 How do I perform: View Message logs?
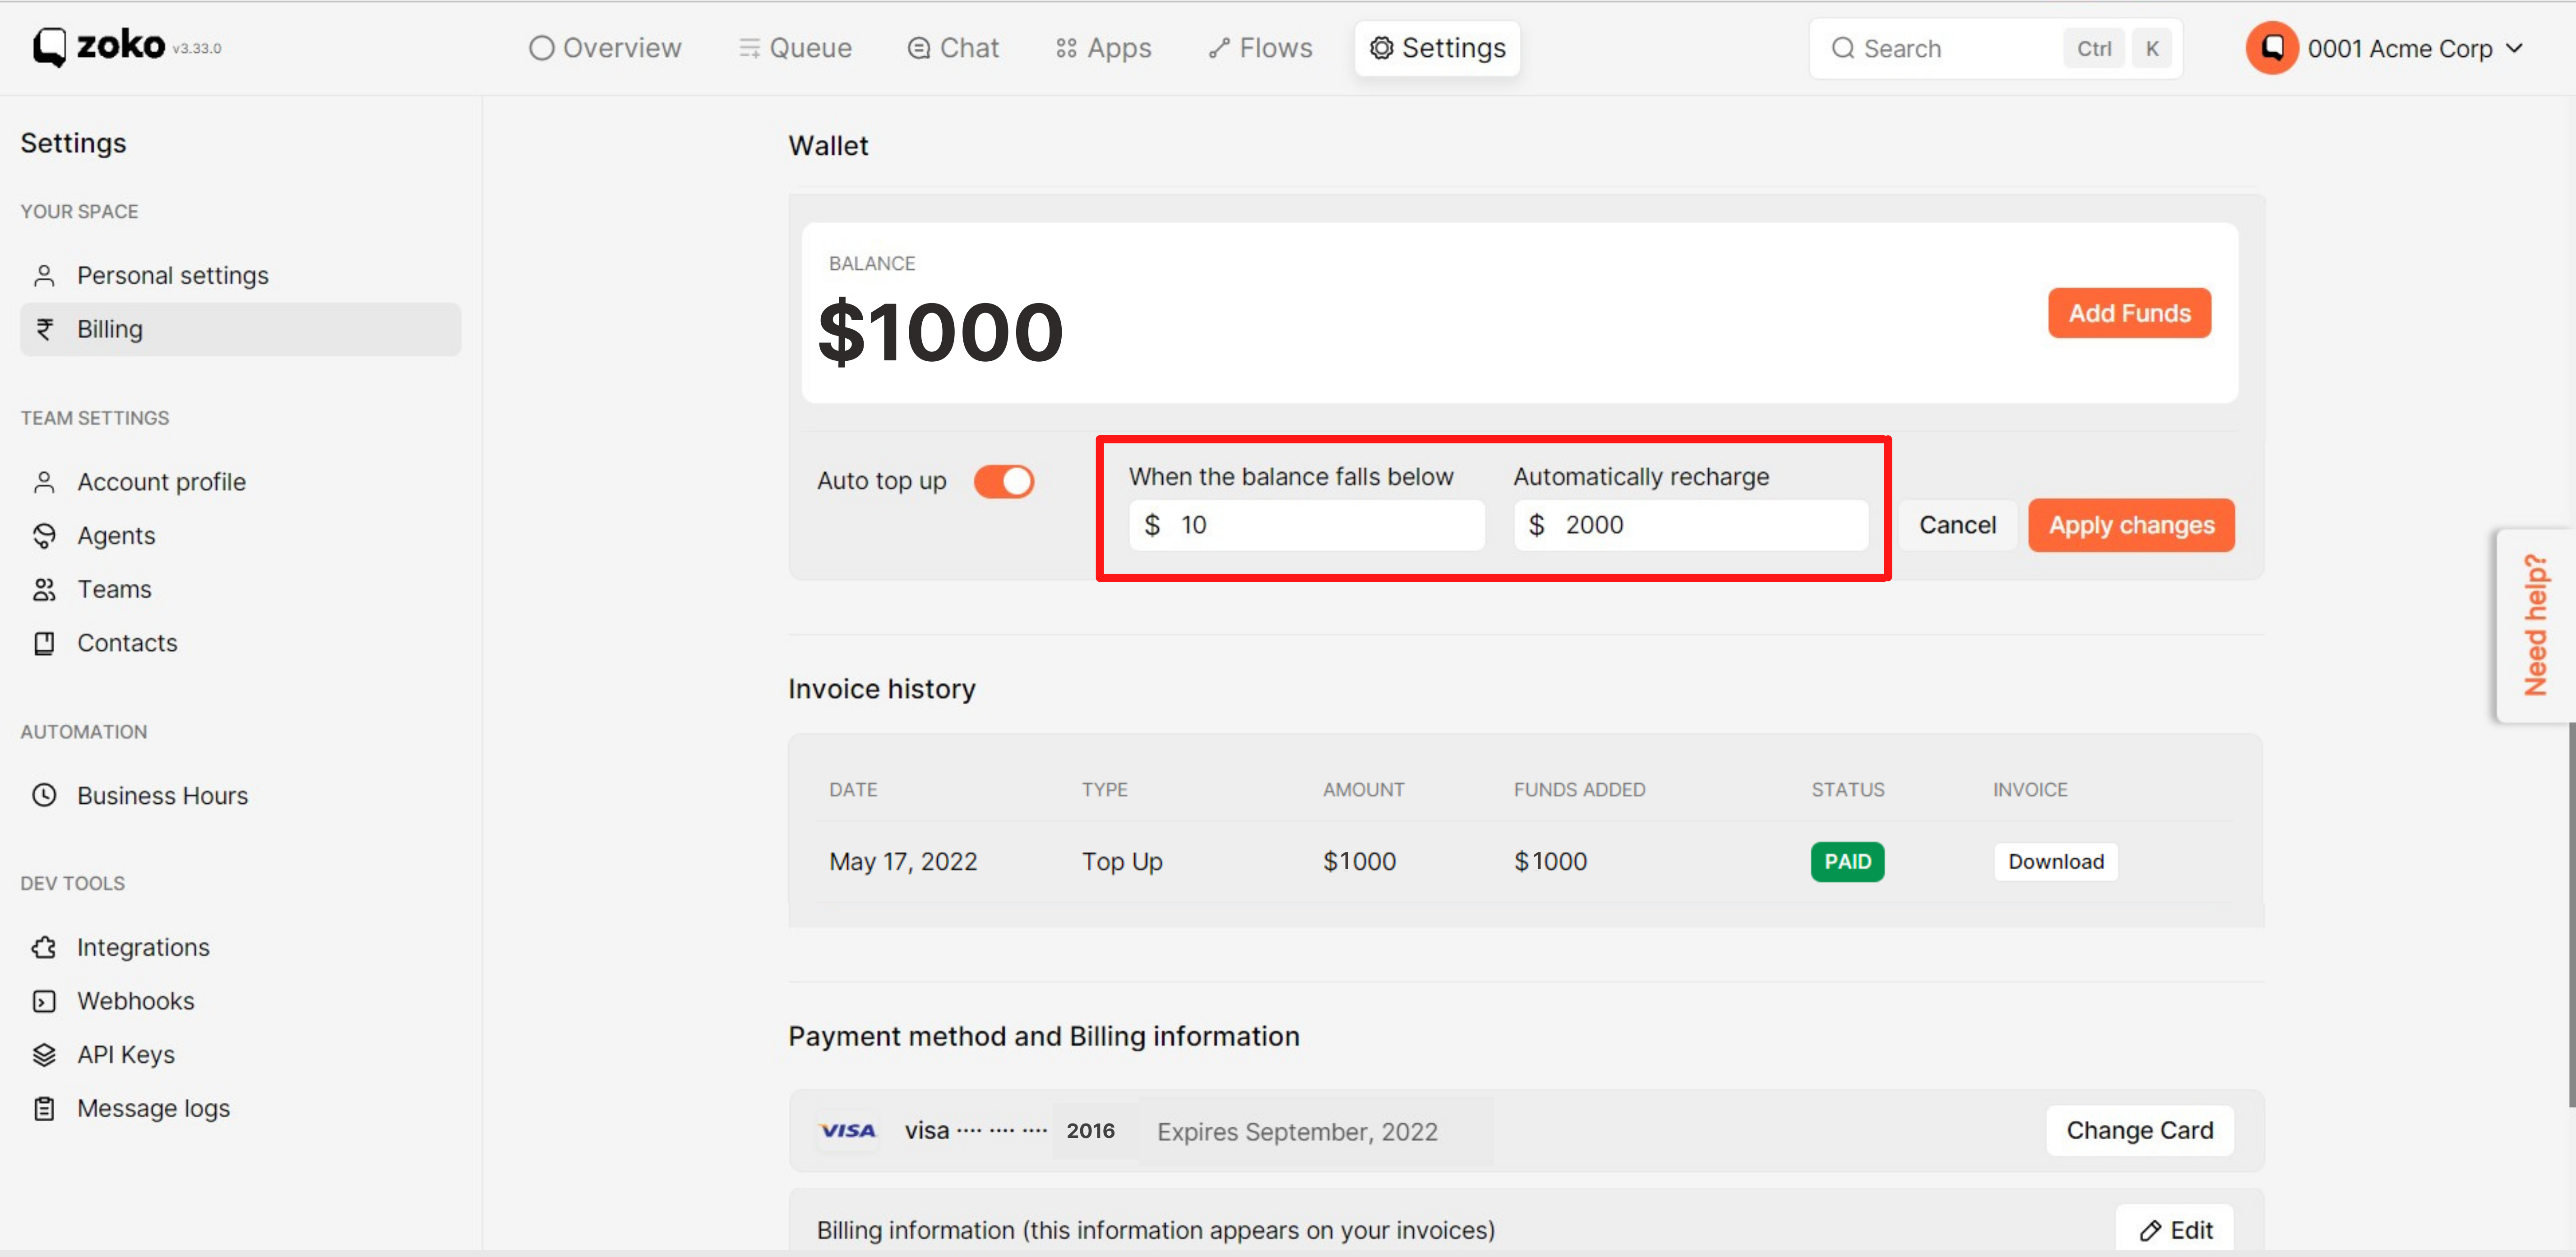(x=240, y=1108)
